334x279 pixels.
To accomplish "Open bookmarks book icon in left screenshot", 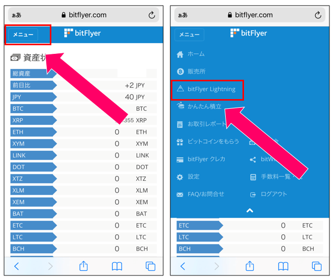I will [x=117, y=266].
